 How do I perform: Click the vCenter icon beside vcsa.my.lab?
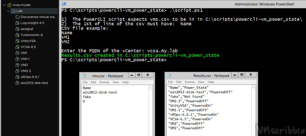pyautogui.click(x=9, y=5)
